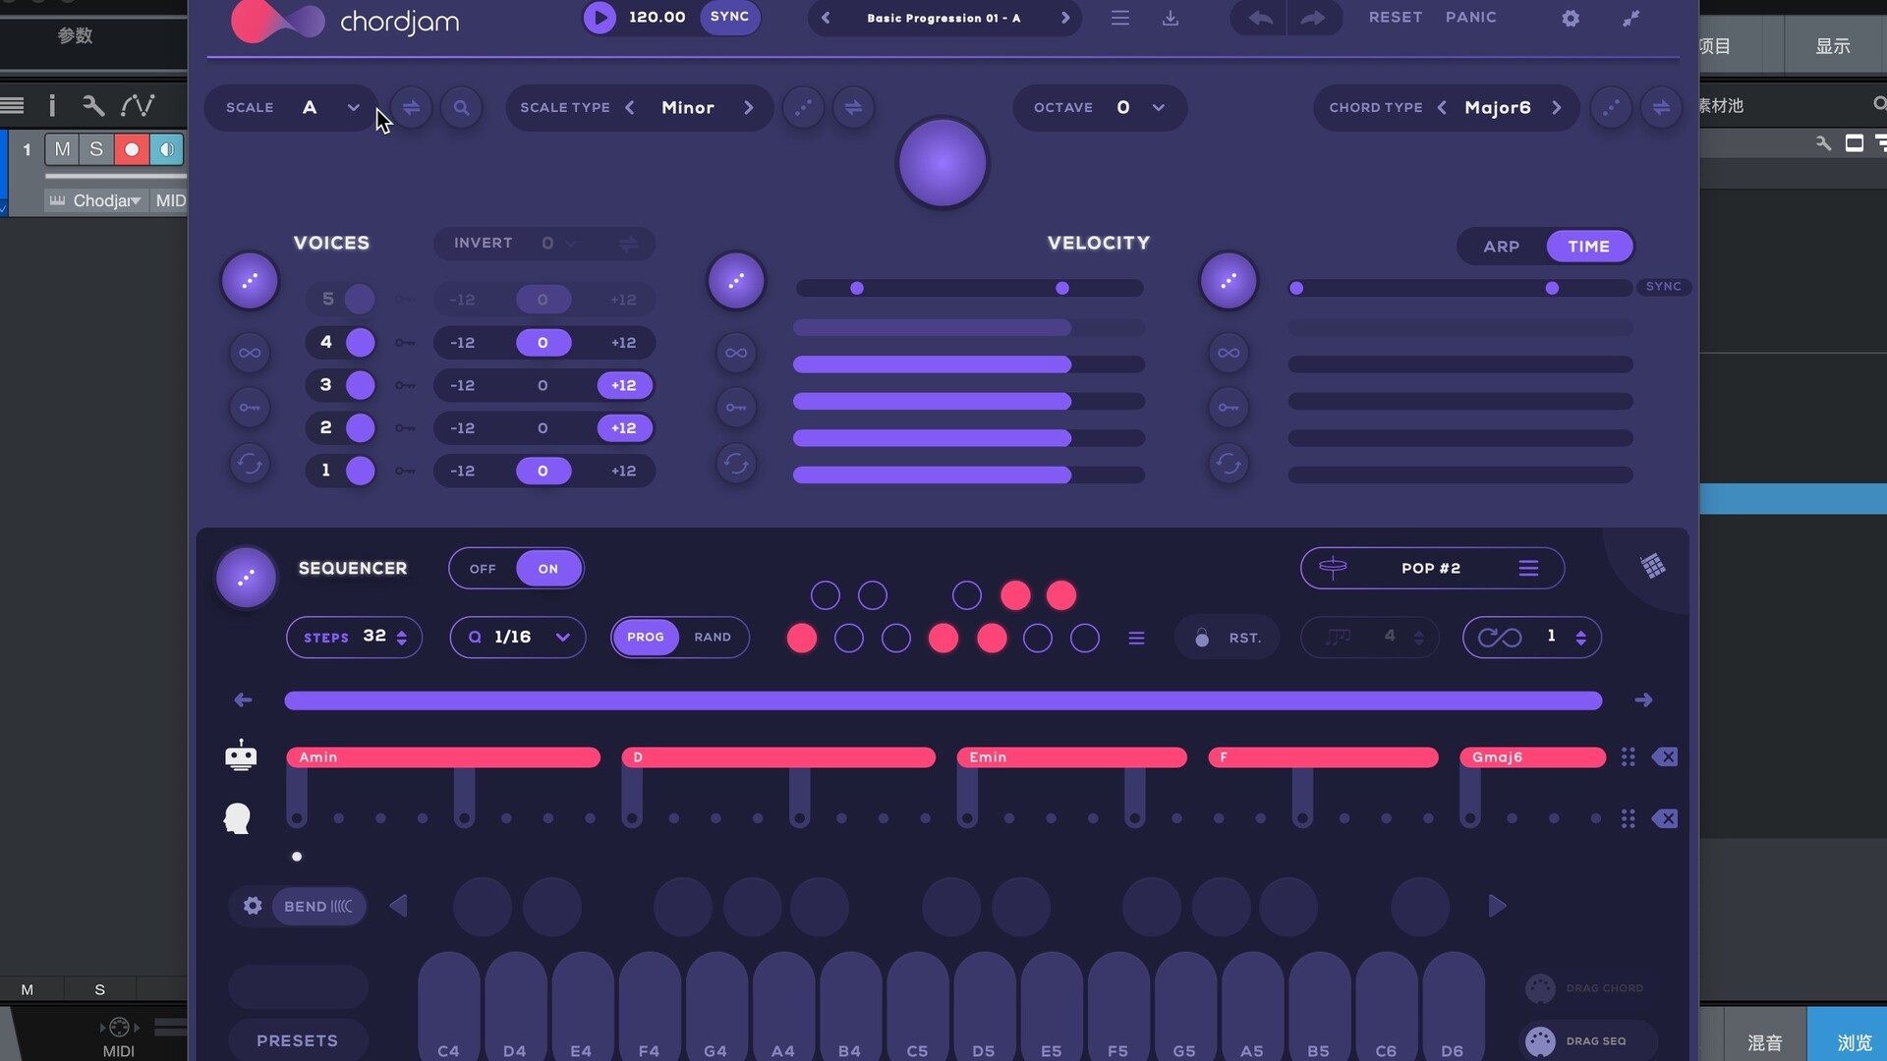Click the delete icon for the chord lane
Image resolution: width=1887 pixels, height=1061 pixels.
pyautogui.click(x=1665, y=756)
